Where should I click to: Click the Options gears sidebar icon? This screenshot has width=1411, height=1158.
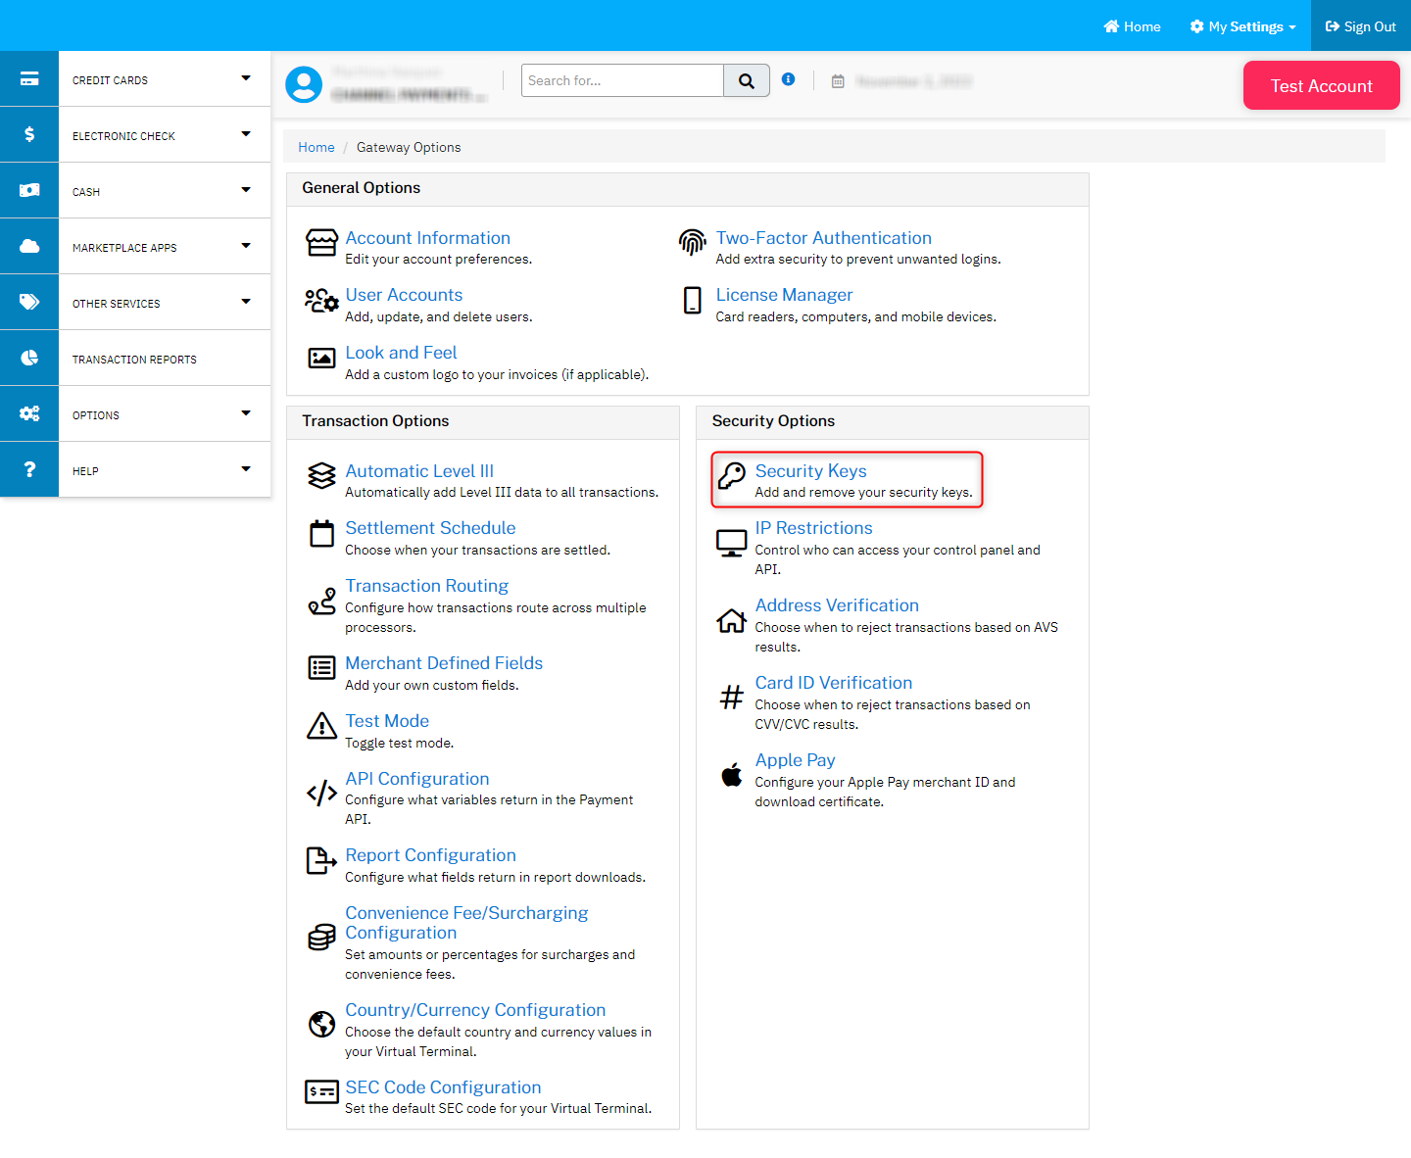[x=29, y=413]
